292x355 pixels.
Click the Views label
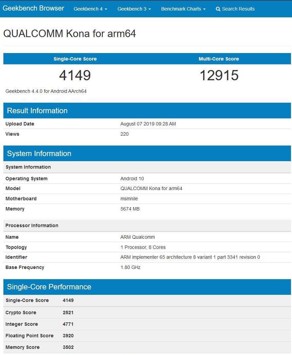point(13,134)
